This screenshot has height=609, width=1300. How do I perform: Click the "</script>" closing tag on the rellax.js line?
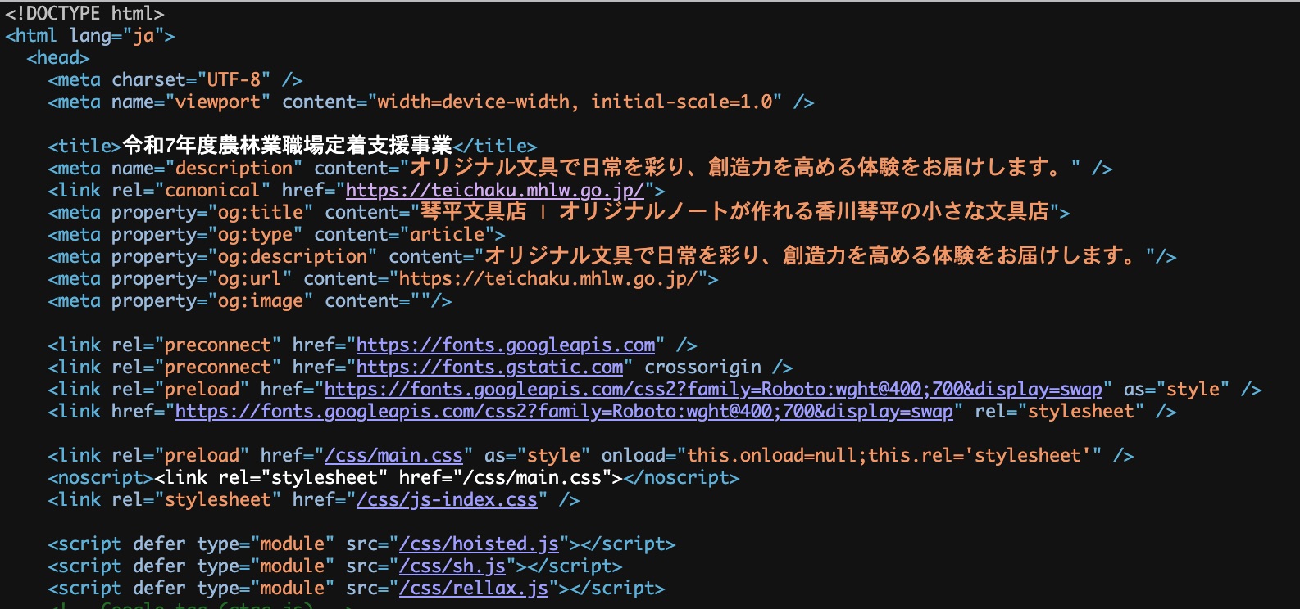pos(617,589)
